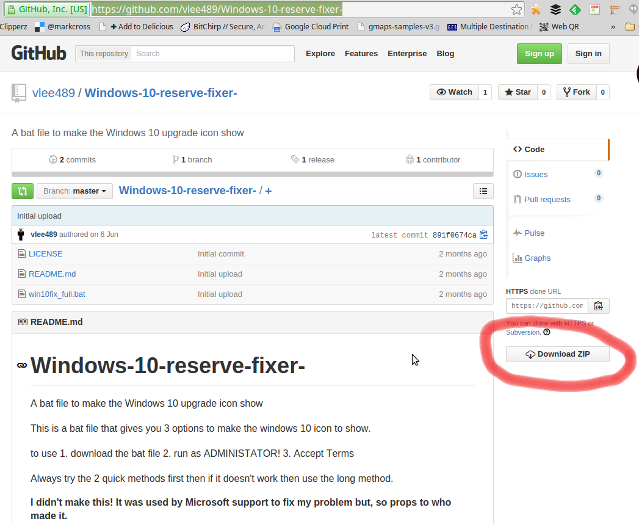View the 1 contributor link
This screenshot has width=639, height=524.
pos(433,160)
